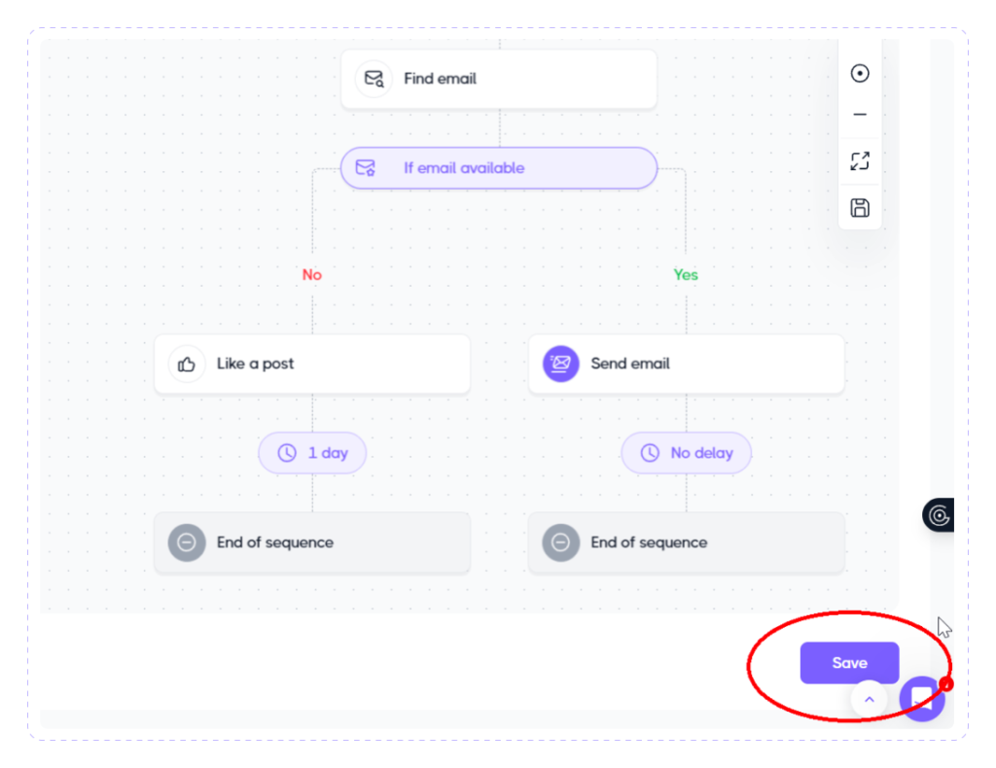Click the minus icon on No-branch End of sequence

(187, 542)
